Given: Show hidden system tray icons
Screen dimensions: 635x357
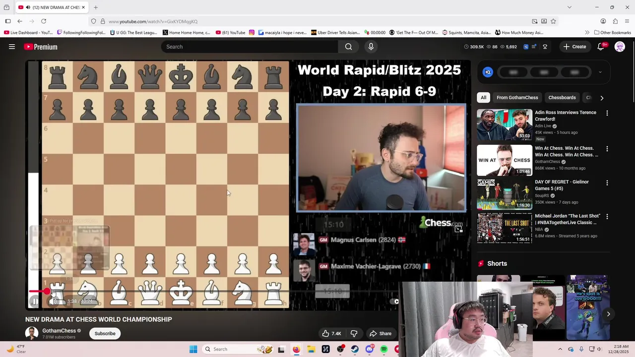Looking at the screenshot, I should pyautogui.click(x=560, y=349).
